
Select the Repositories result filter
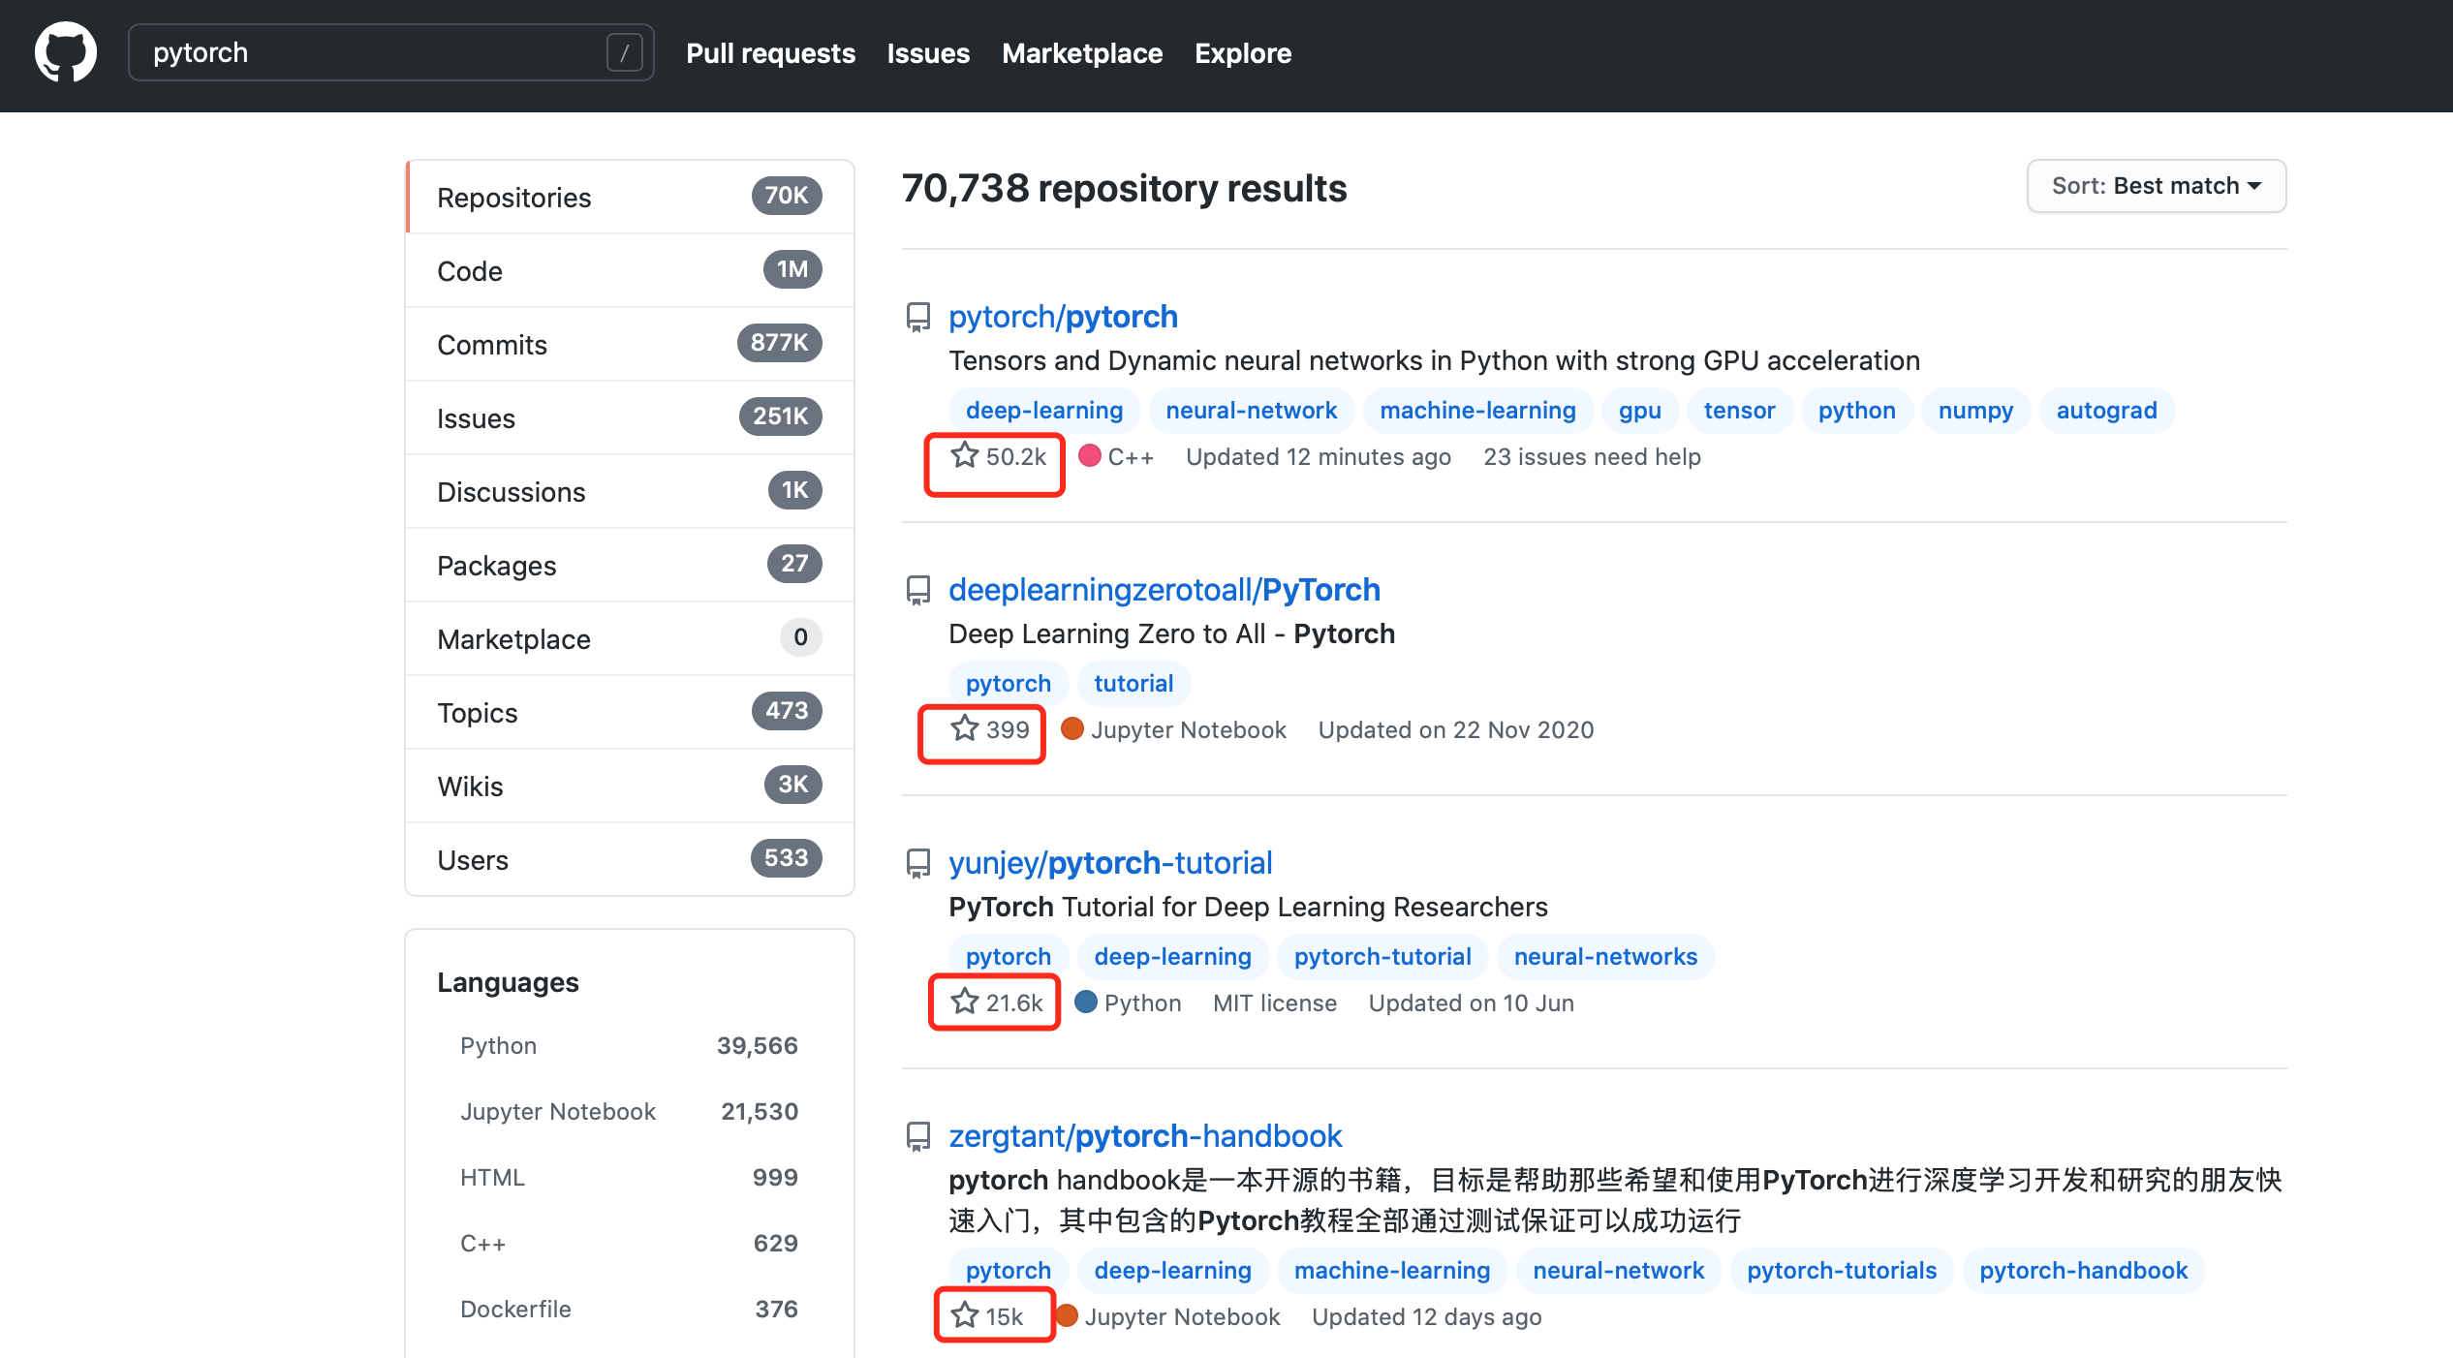pos(630,198)
